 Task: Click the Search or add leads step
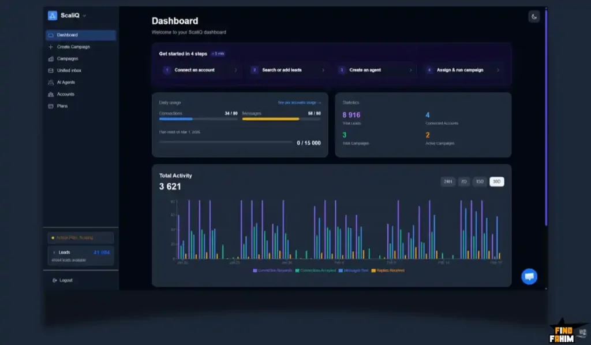click(282, 70)
